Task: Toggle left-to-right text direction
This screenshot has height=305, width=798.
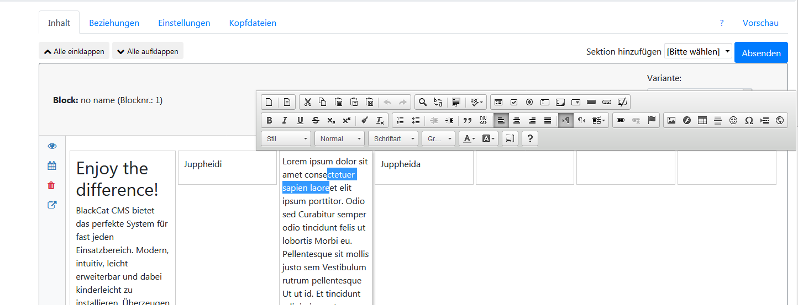Action: click(566, 120)
